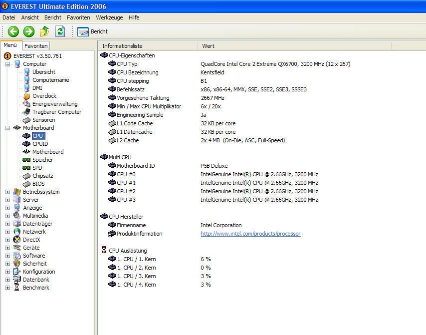The width and height of the screenshot is (426, 335).
Task: Go up one level with folder arrow
Action: pos(44,31)
